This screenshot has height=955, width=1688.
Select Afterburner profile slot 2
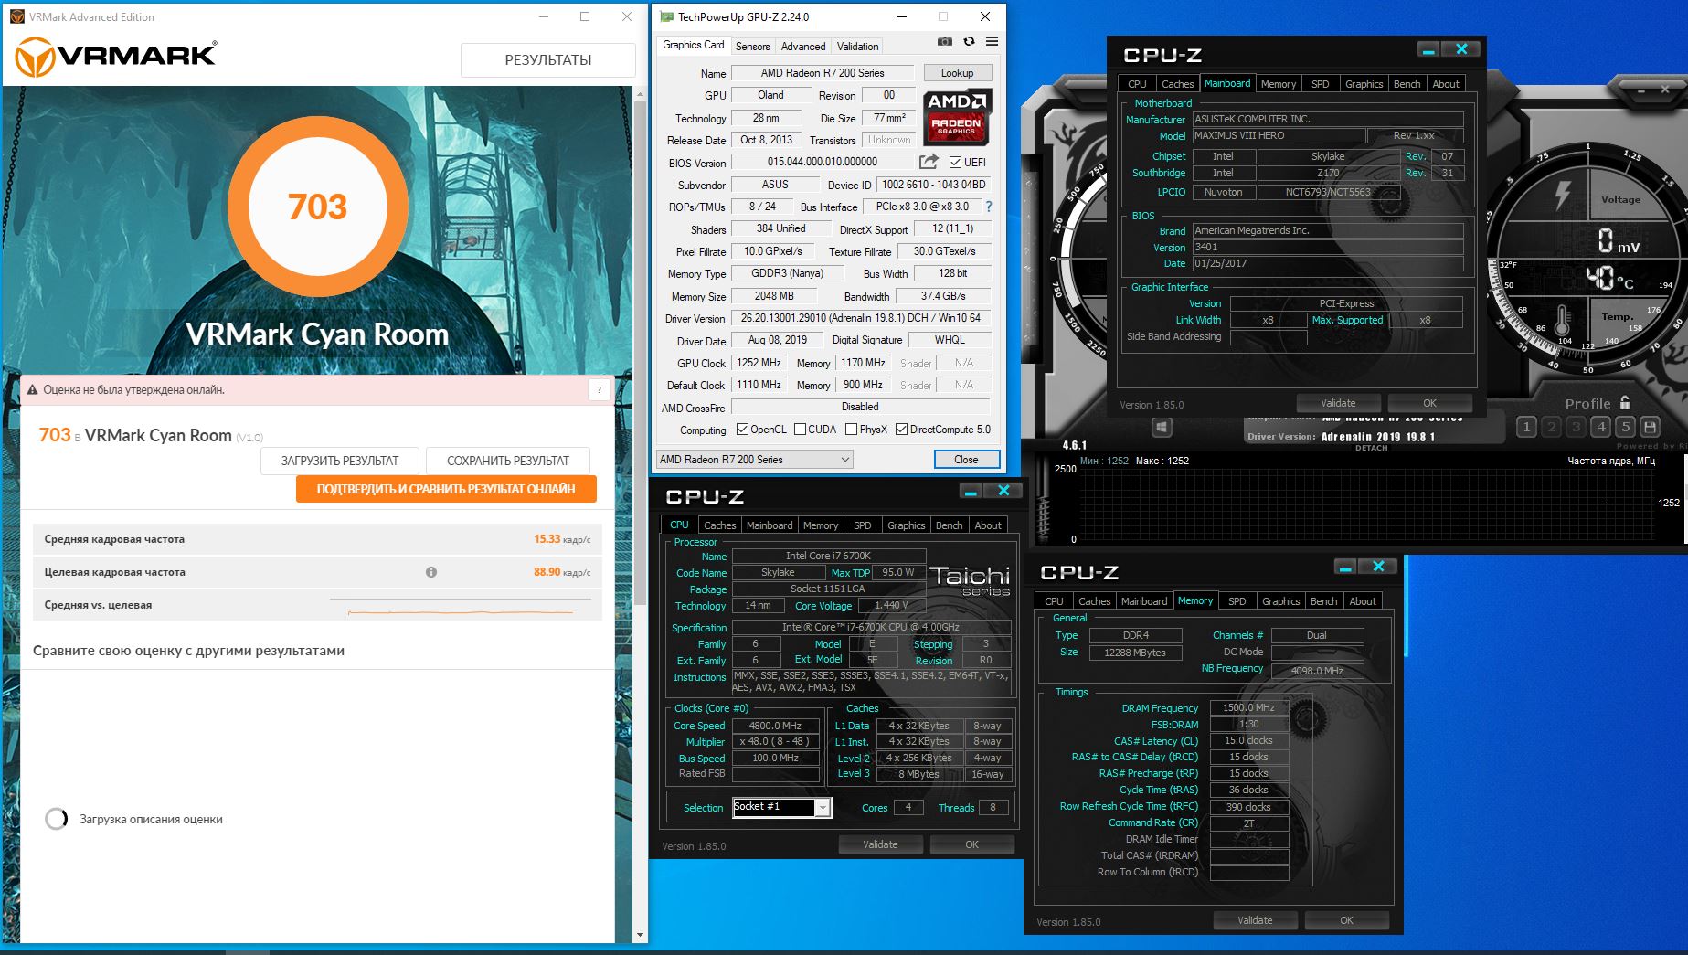point(1551,427)
